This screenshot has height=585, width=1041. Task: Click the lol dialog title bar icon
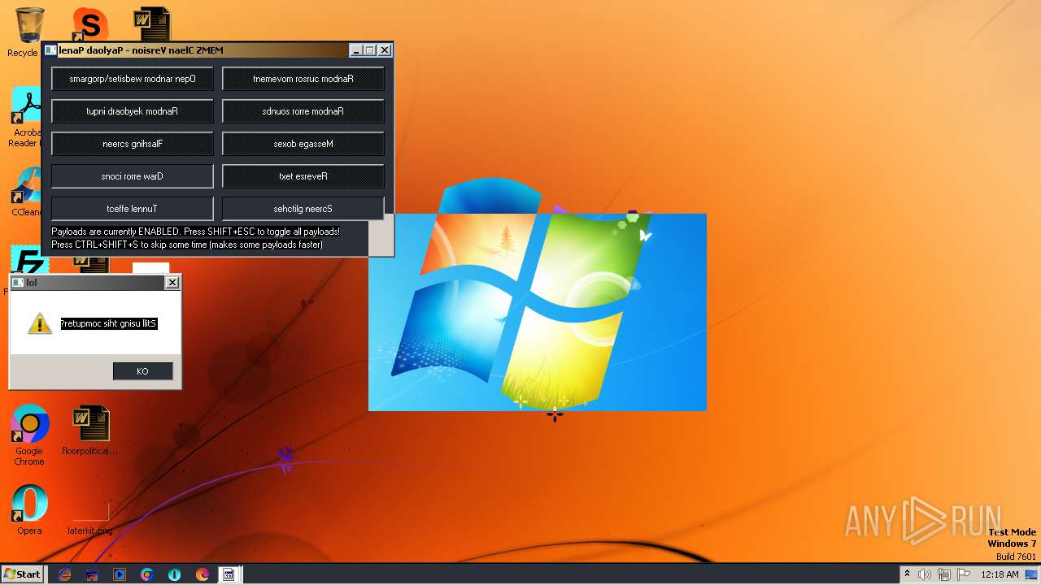click(x=18, y=283)
